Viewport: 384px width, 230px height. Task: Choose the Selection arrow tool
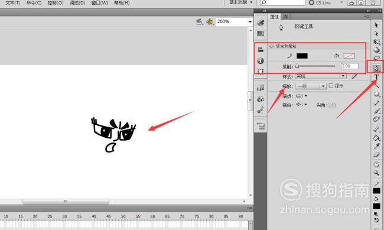coord(376,25)
